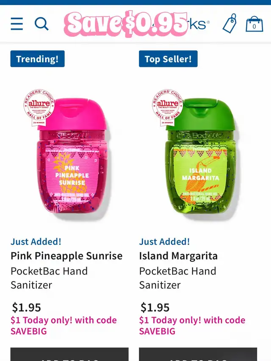
Task: Click PocketBac Hand Sanitizer text under Island Margarita
Action: [178, 278]
